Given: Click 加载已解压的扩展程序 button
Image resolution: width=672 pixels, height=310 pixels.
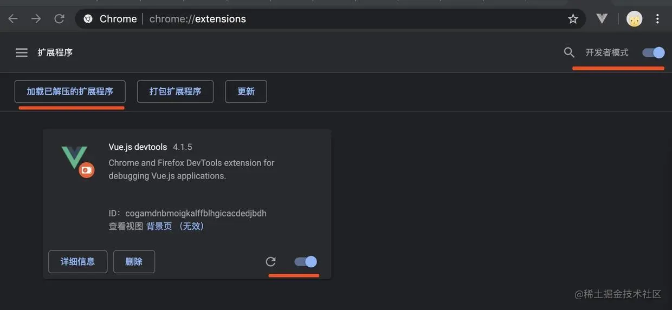Looking at the screenshot, I should click(70, 91).
